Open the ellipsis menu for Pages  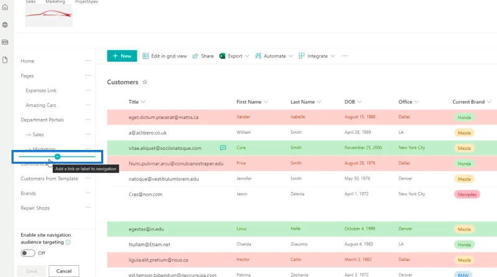(x=88, y=76)
